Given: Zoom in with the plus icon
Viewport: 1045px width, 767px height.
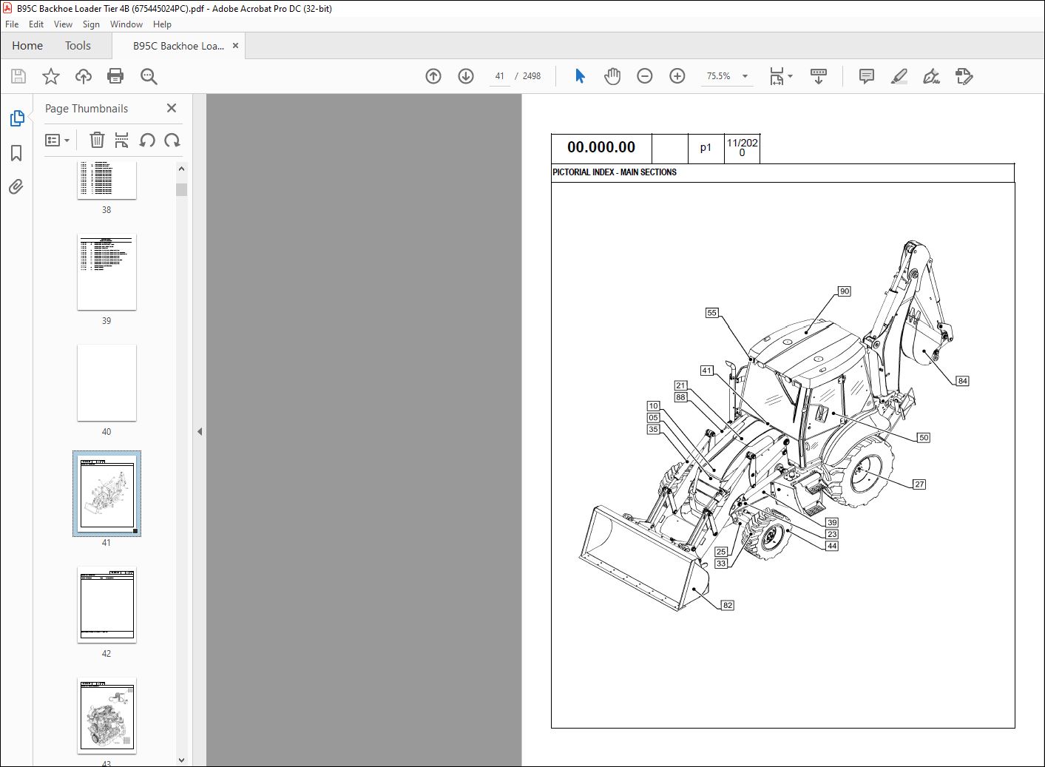Looking at the screenshot, I should pos(677,76).
